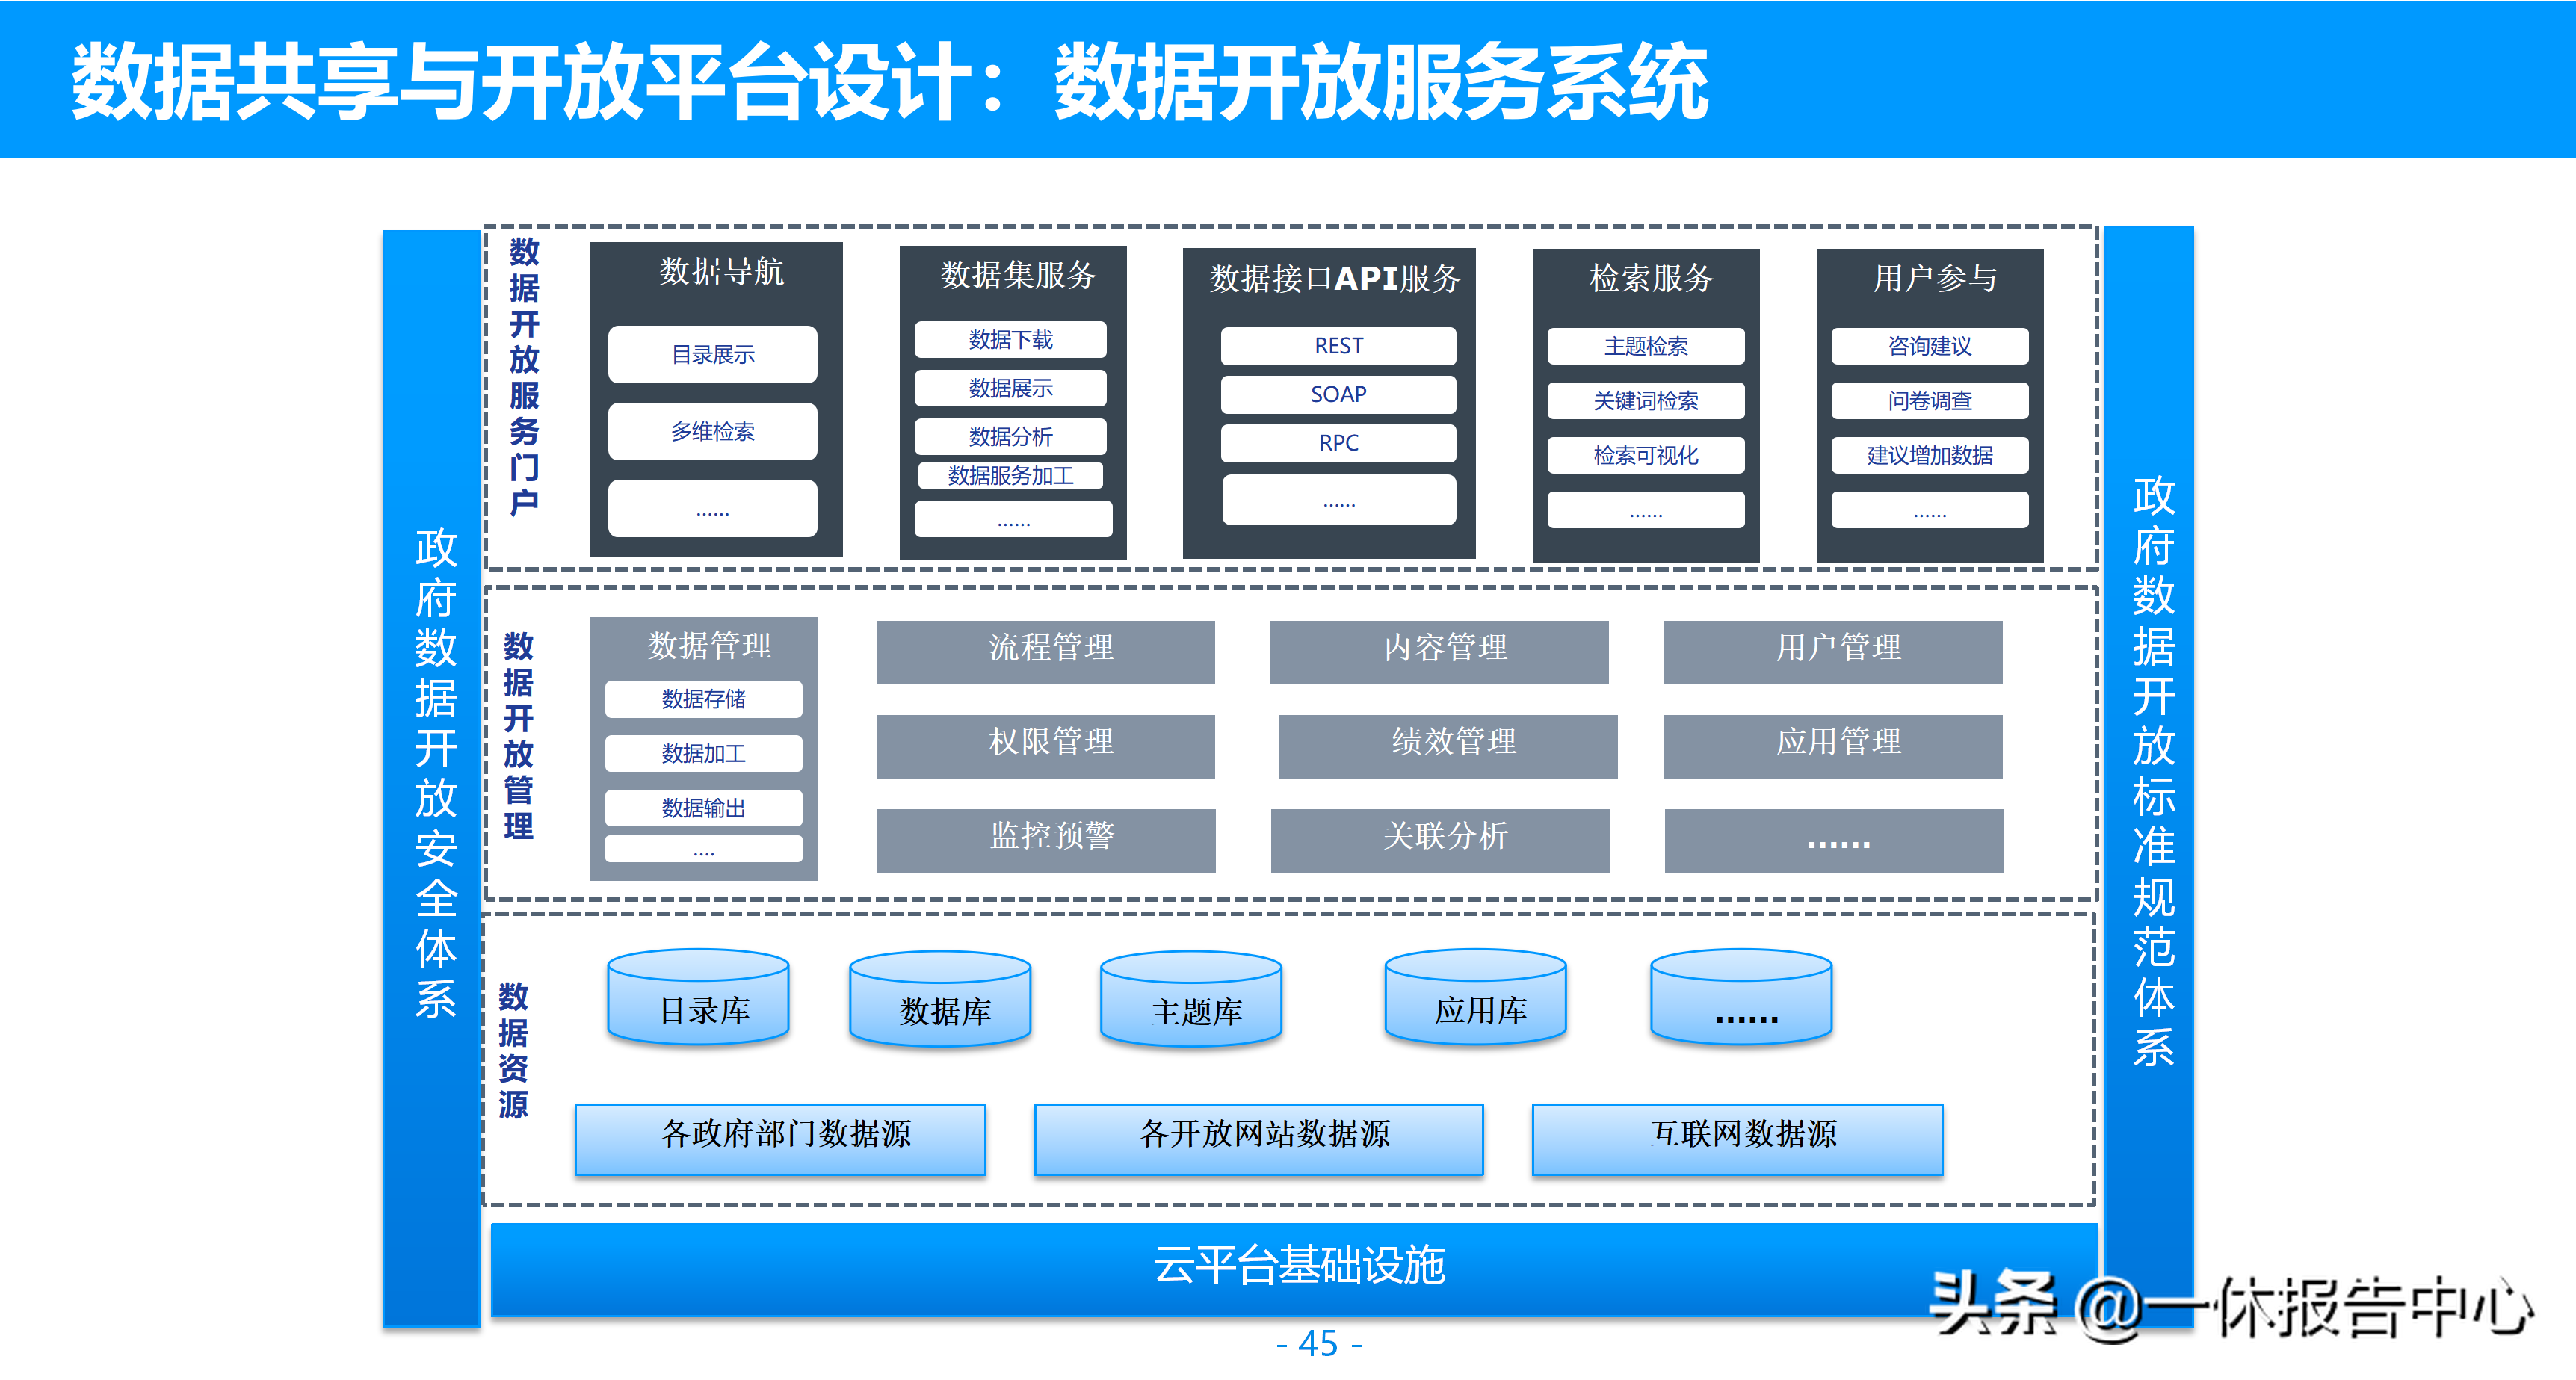Viewport: 2576px width, 1380px height.
Task: Click the 数据下载 item
Action: tap(1010, 340)
